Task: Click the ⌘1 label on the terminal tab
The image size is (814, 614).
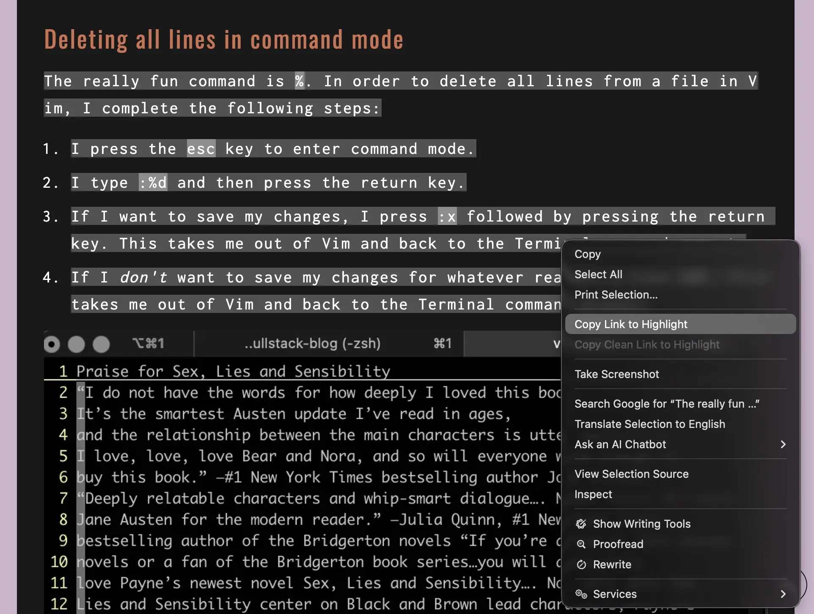Action: point(443,343)
